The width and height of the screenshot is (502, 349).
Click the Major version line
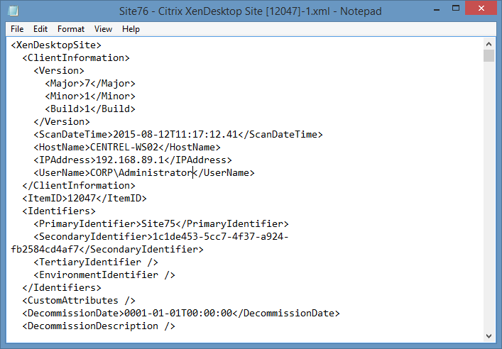coord(90,84)
